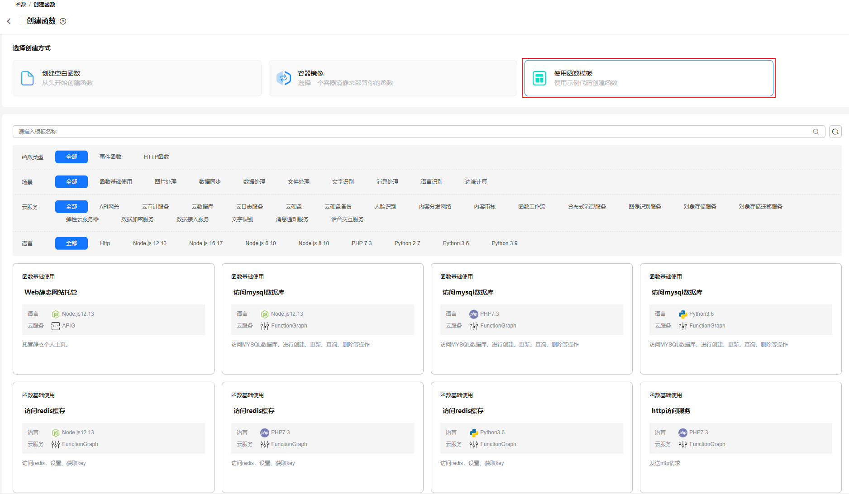Choose 容器镜像 creation method

click(392, 78)
